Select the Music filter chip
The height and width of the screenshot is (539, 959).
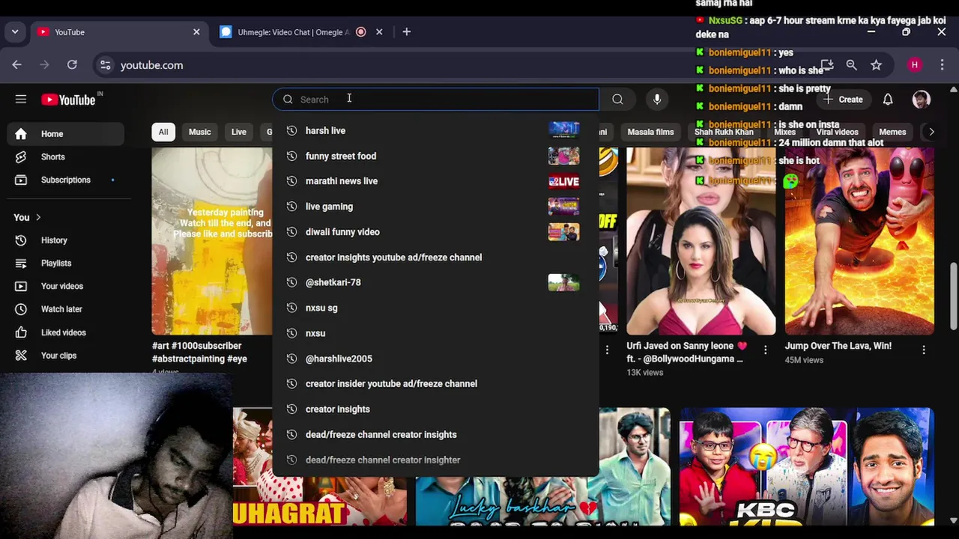pos(200,132)
